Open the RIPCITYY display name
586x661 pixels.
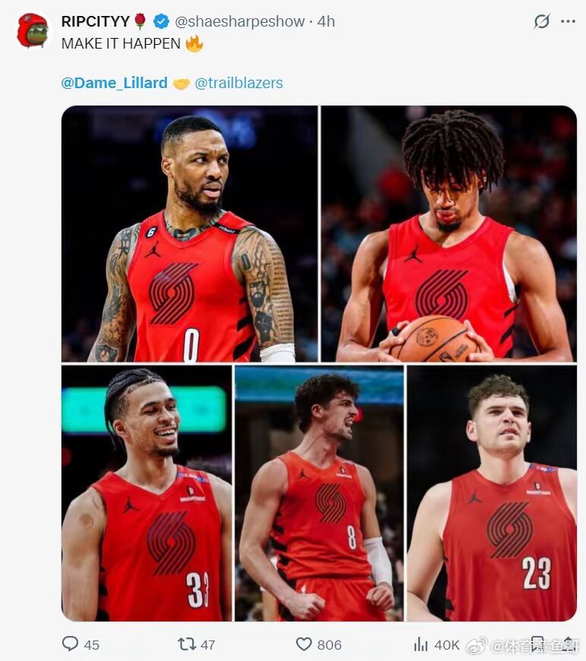[95, 21]
